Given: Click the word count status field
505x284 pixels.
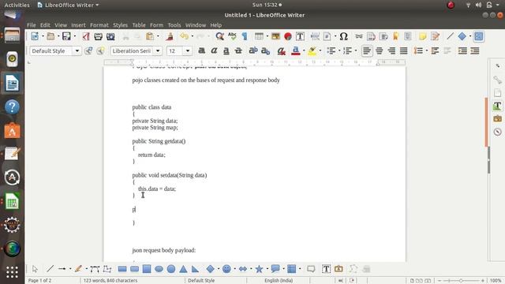Looking at the screenshot, I should pos(110,281).
